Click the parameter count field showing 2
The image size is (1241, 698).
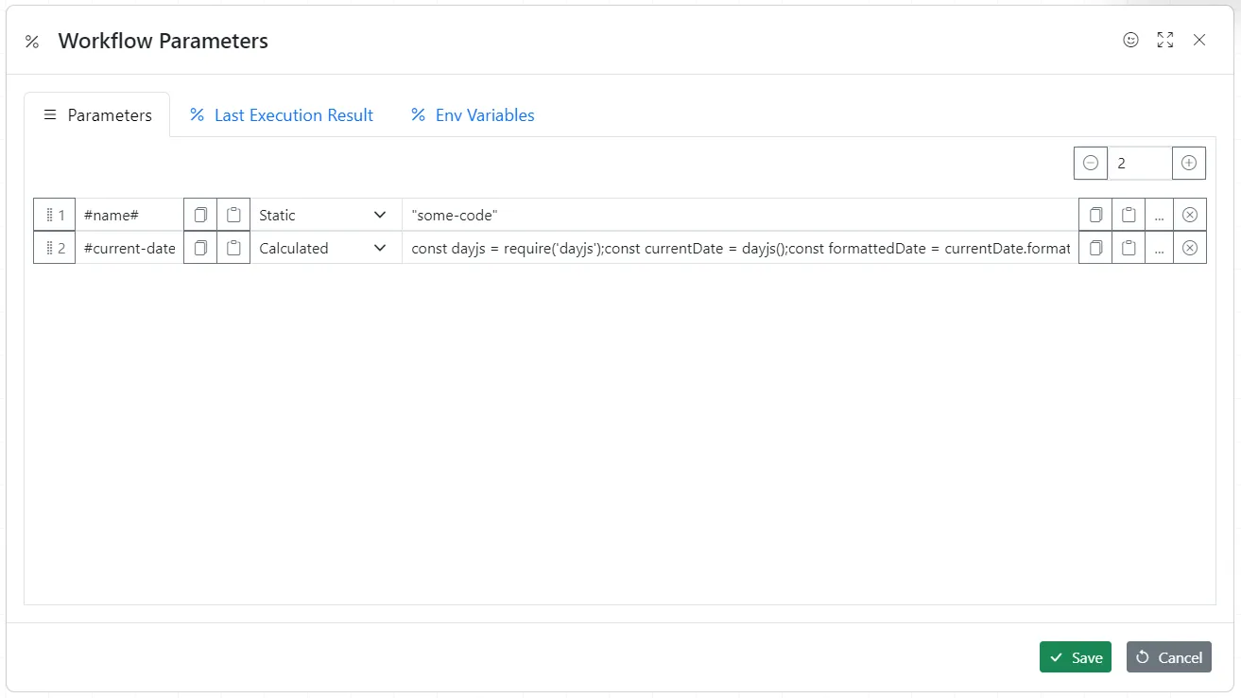pyautogui.click(x=1139, y=162)
